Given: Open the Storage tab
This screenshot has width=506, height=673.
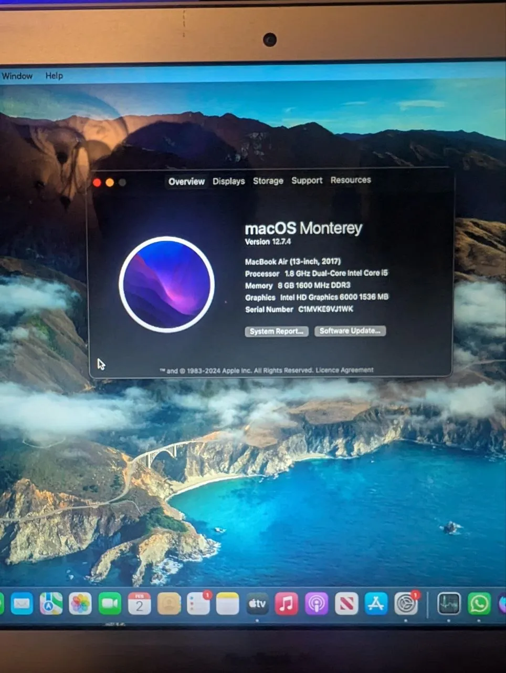Looking at the screenshot, I should (268, 180).
